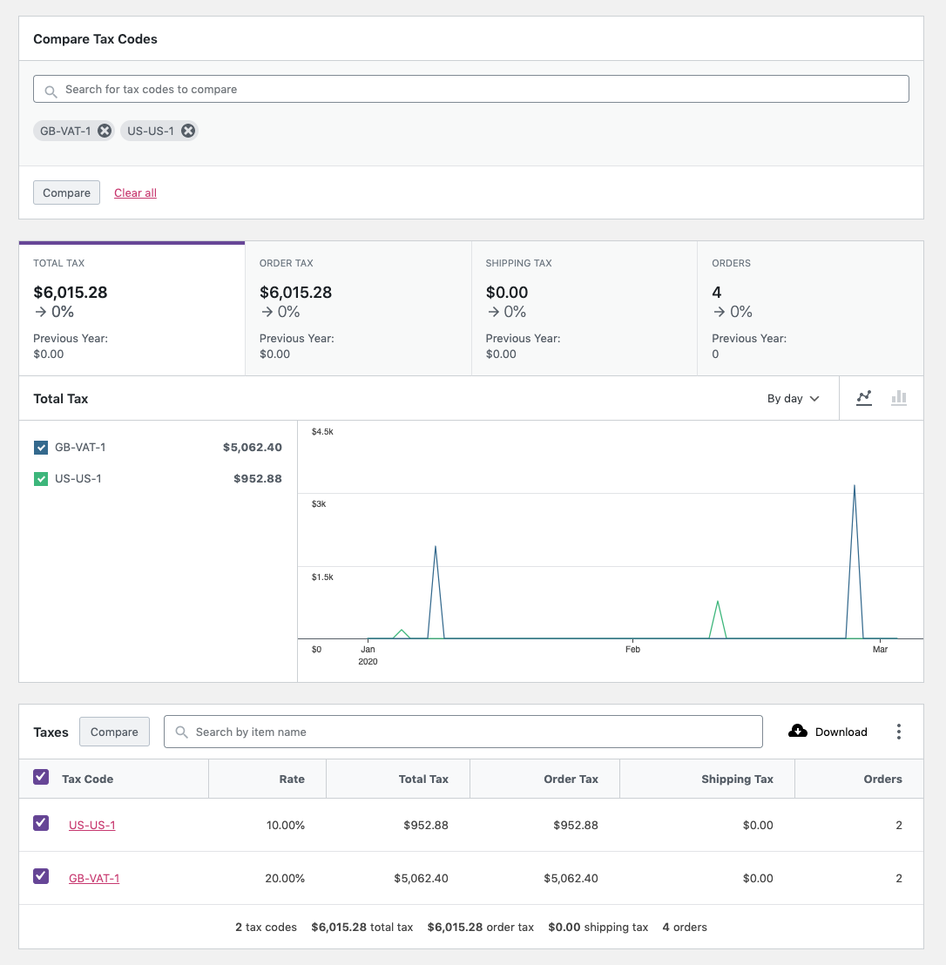Click the tax codes search magnifier icon
Image resolution: width=946 pixels, height=965 pixels.
click(51, 91)
